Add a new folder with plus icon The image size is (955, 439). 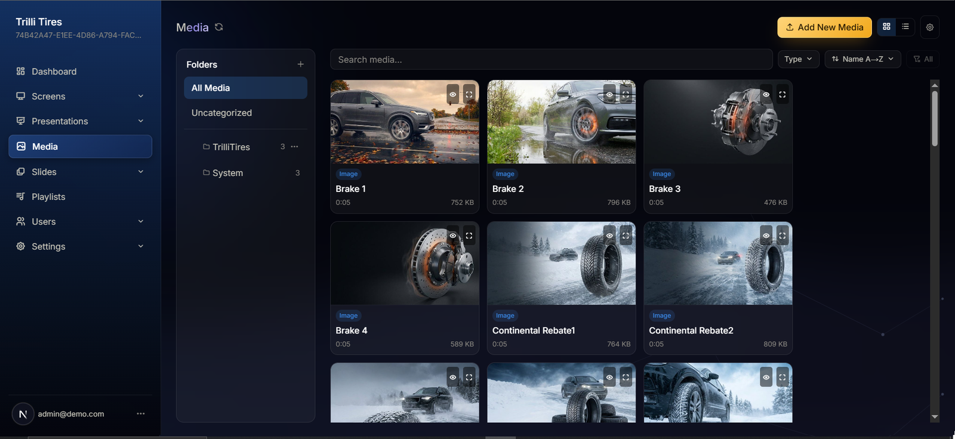pyautogui.click(x=301, y=64)
